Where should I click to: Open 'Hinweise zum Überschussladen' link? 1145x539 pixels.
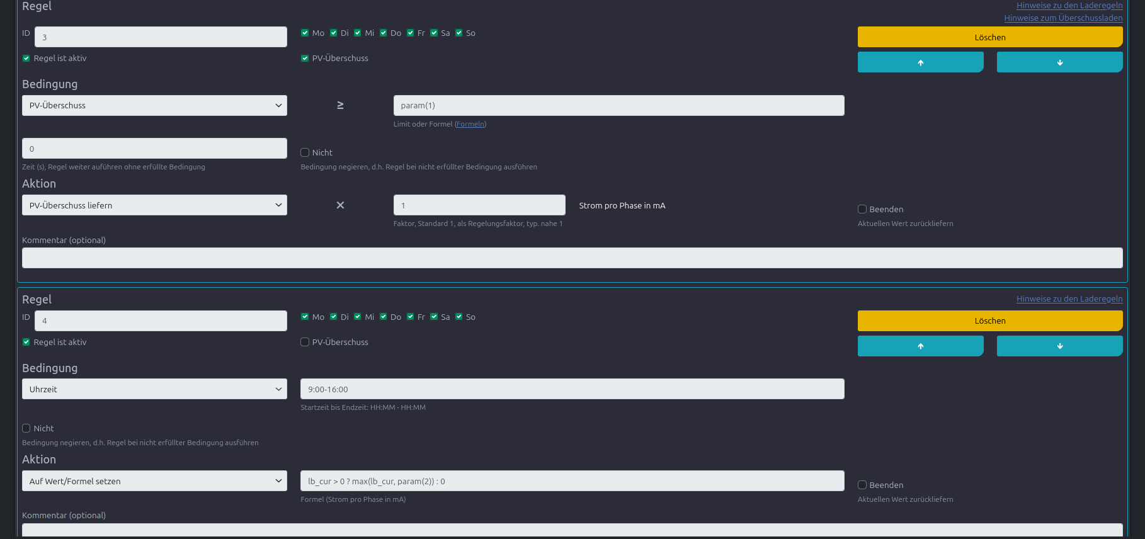(1063, 18)
